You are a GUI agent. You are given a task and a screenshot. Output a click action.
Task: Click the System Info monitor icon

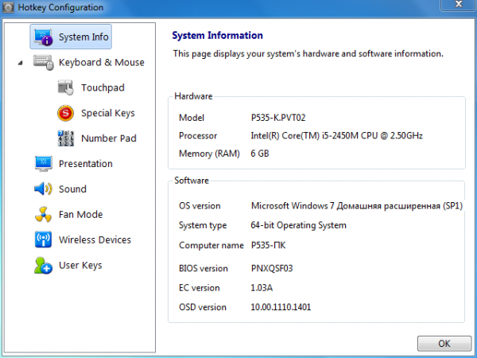pyautogui.click(x=43, y=37)
